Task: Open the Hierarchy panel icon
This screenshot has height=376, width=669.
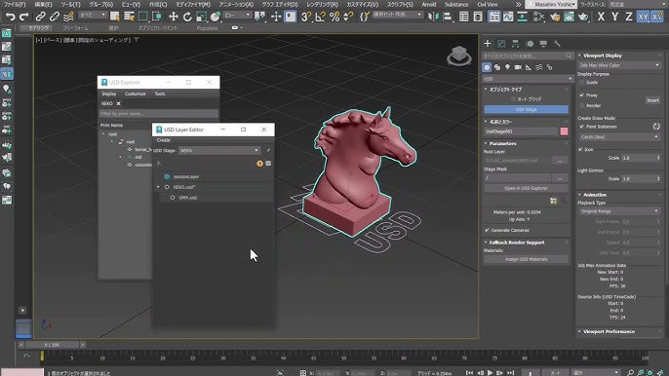Action: 515,44
